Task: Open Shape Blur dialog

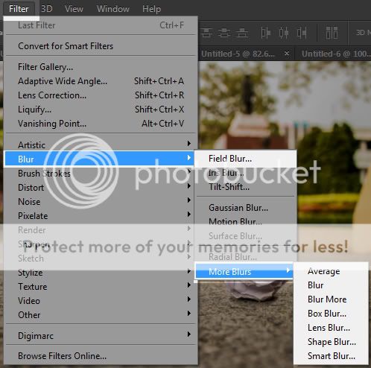Action: 331,342
